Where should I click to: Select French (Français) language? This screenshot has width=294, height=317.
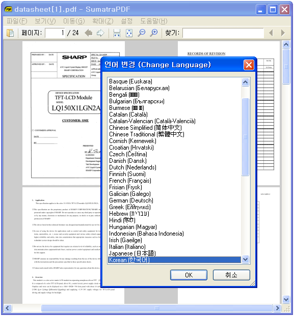click(174, 181)
